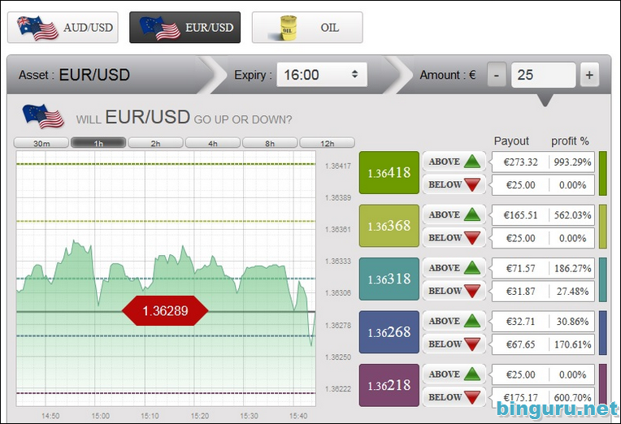Screen dimensions: 621x424
Task: Switch to the AUD/USD asset tab
Action: (63, 28)
